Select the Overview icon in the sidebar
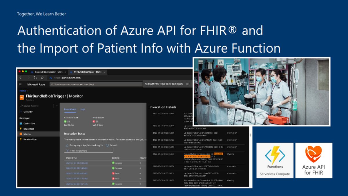Viewport: 348px width, 196px height. tap(20, 111)
